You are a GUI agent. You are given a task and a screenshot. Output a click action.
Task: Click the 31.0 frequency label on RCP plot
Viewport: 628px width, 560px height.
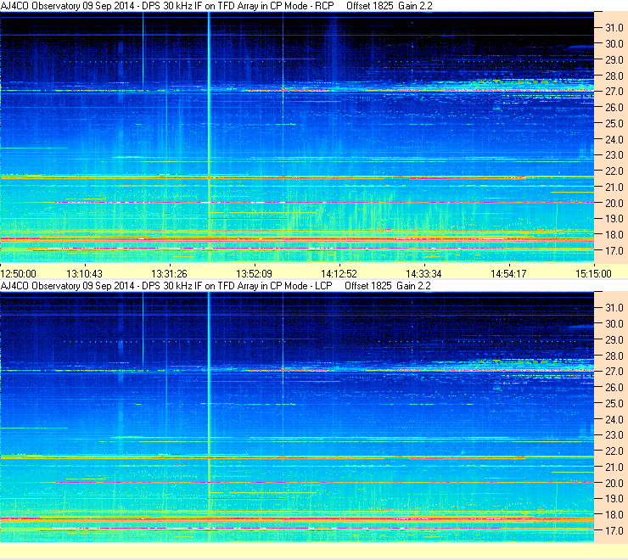click(614, 28)
